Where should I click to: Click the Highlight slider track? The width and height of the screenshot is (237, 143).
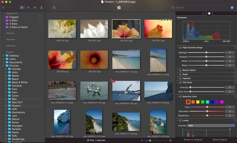pos(206,53)
